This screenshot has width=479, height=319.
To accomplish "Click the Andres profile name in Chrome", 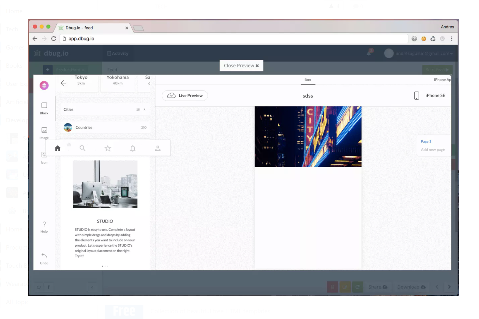I will (447, 27).
